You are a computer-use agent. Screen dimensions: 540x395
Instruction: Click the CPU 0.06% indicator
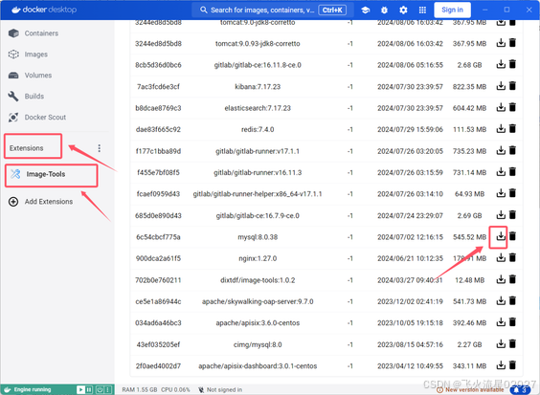pos(175,390)
